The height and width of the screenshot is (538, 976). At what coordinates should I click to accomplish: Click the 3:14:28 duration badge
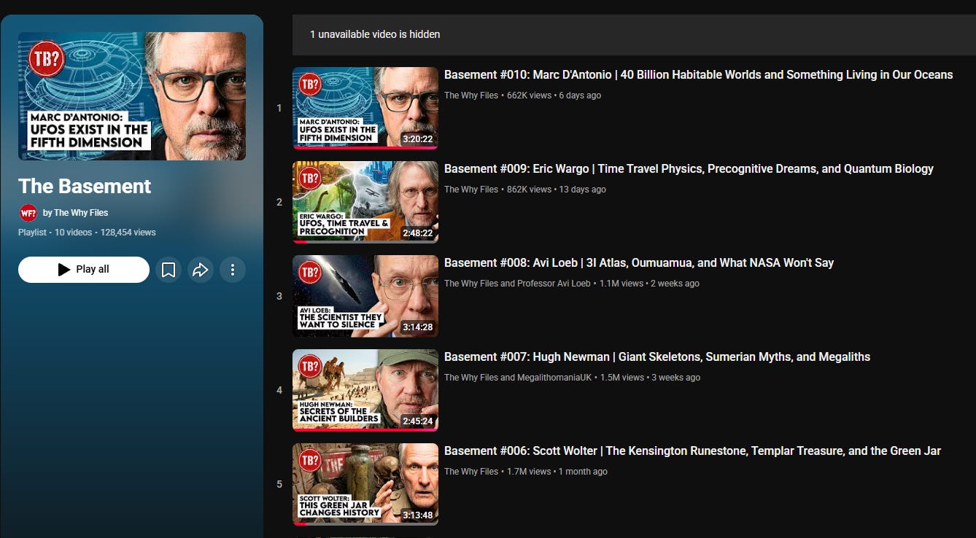[x=418, y=327]
